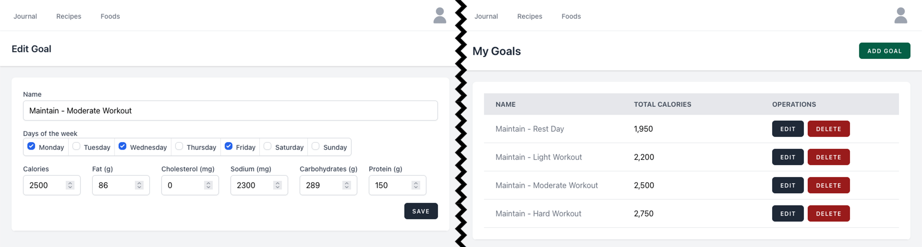Viewport: 922px width, 247px height.
Task: Enable the Tuesday checkbox
Action: click(76, 146)
